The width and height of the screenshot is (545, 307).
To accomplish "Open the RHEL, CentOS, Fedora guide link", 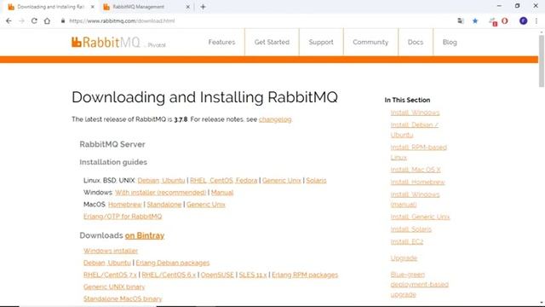I will pos(223,180).
